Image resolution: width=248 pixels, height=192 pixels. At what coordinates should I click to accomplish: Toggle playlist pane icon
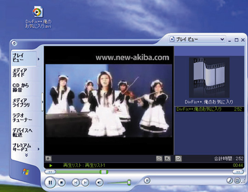coord(178,159)
